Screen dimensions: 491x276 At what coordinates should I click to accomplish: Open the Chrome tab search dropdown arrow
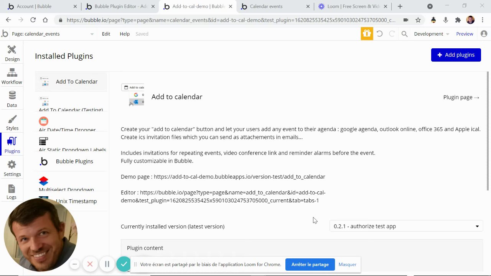pos(430,6)
